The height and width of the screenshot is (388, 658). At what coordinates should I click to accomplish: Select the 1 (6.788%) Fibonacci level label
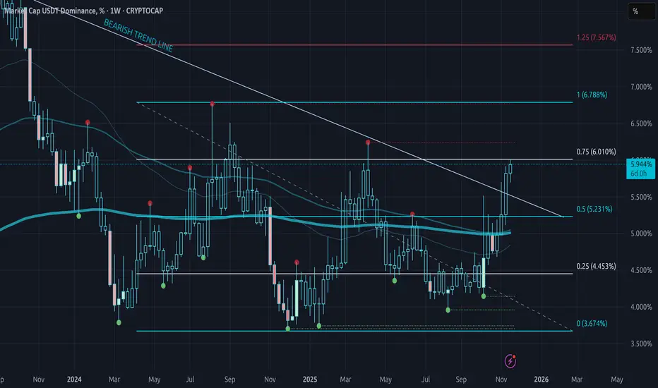tap(592, 95)
